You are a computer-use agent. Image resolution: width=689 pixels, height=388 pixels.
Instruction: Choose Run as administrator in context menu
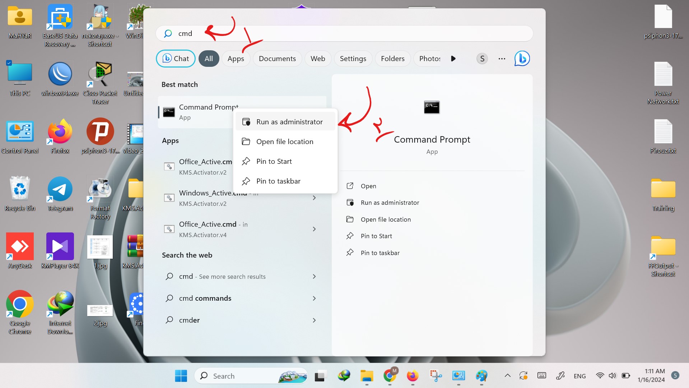point(285,122)
